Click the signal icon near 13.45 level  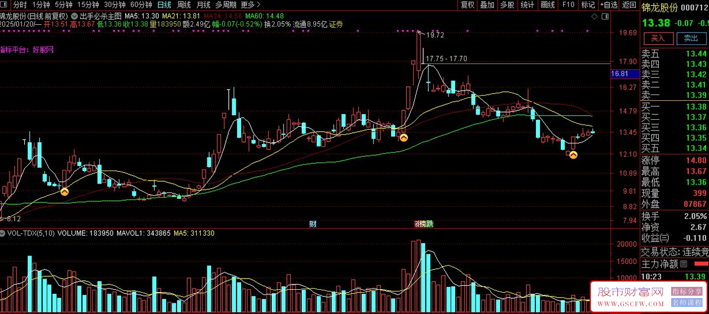[404, 138]
